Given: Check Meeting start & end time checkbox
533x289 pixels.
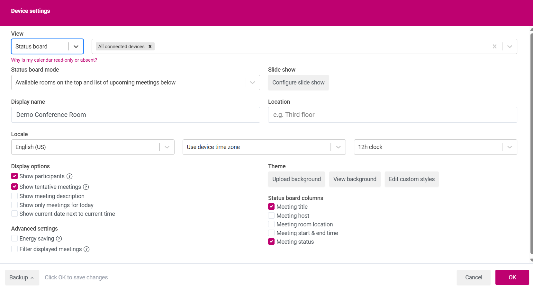Looking at the screenshot, I should (271, 233).
